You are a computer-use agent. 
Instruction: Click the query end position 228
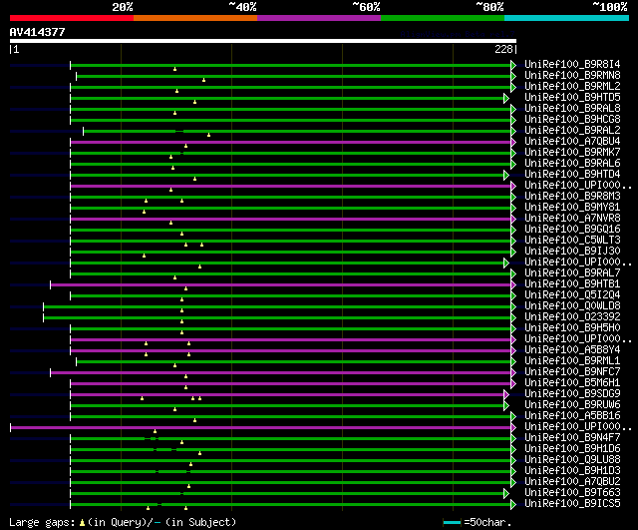[x=503, y=49]
